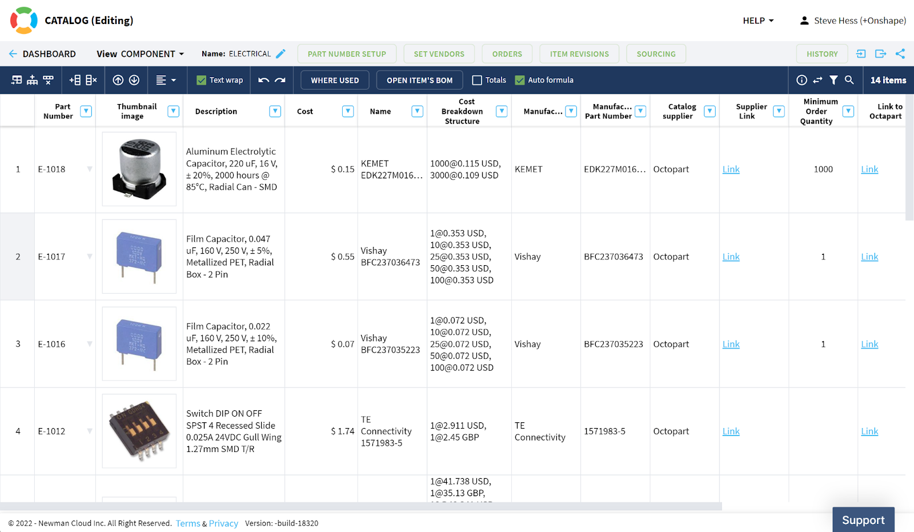
Task: Disable the Auto formula checkbox
Action: 520,80
